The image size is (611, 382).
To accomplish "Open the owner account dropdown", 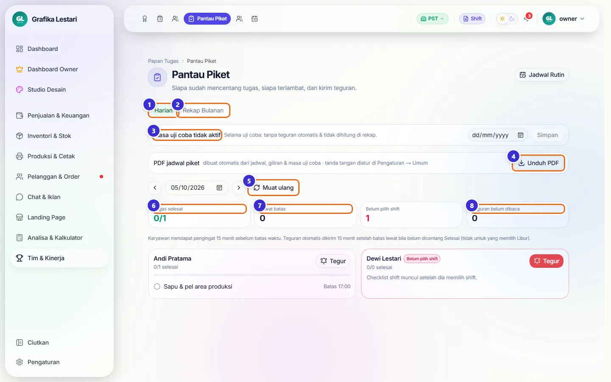I will (564, 19).
